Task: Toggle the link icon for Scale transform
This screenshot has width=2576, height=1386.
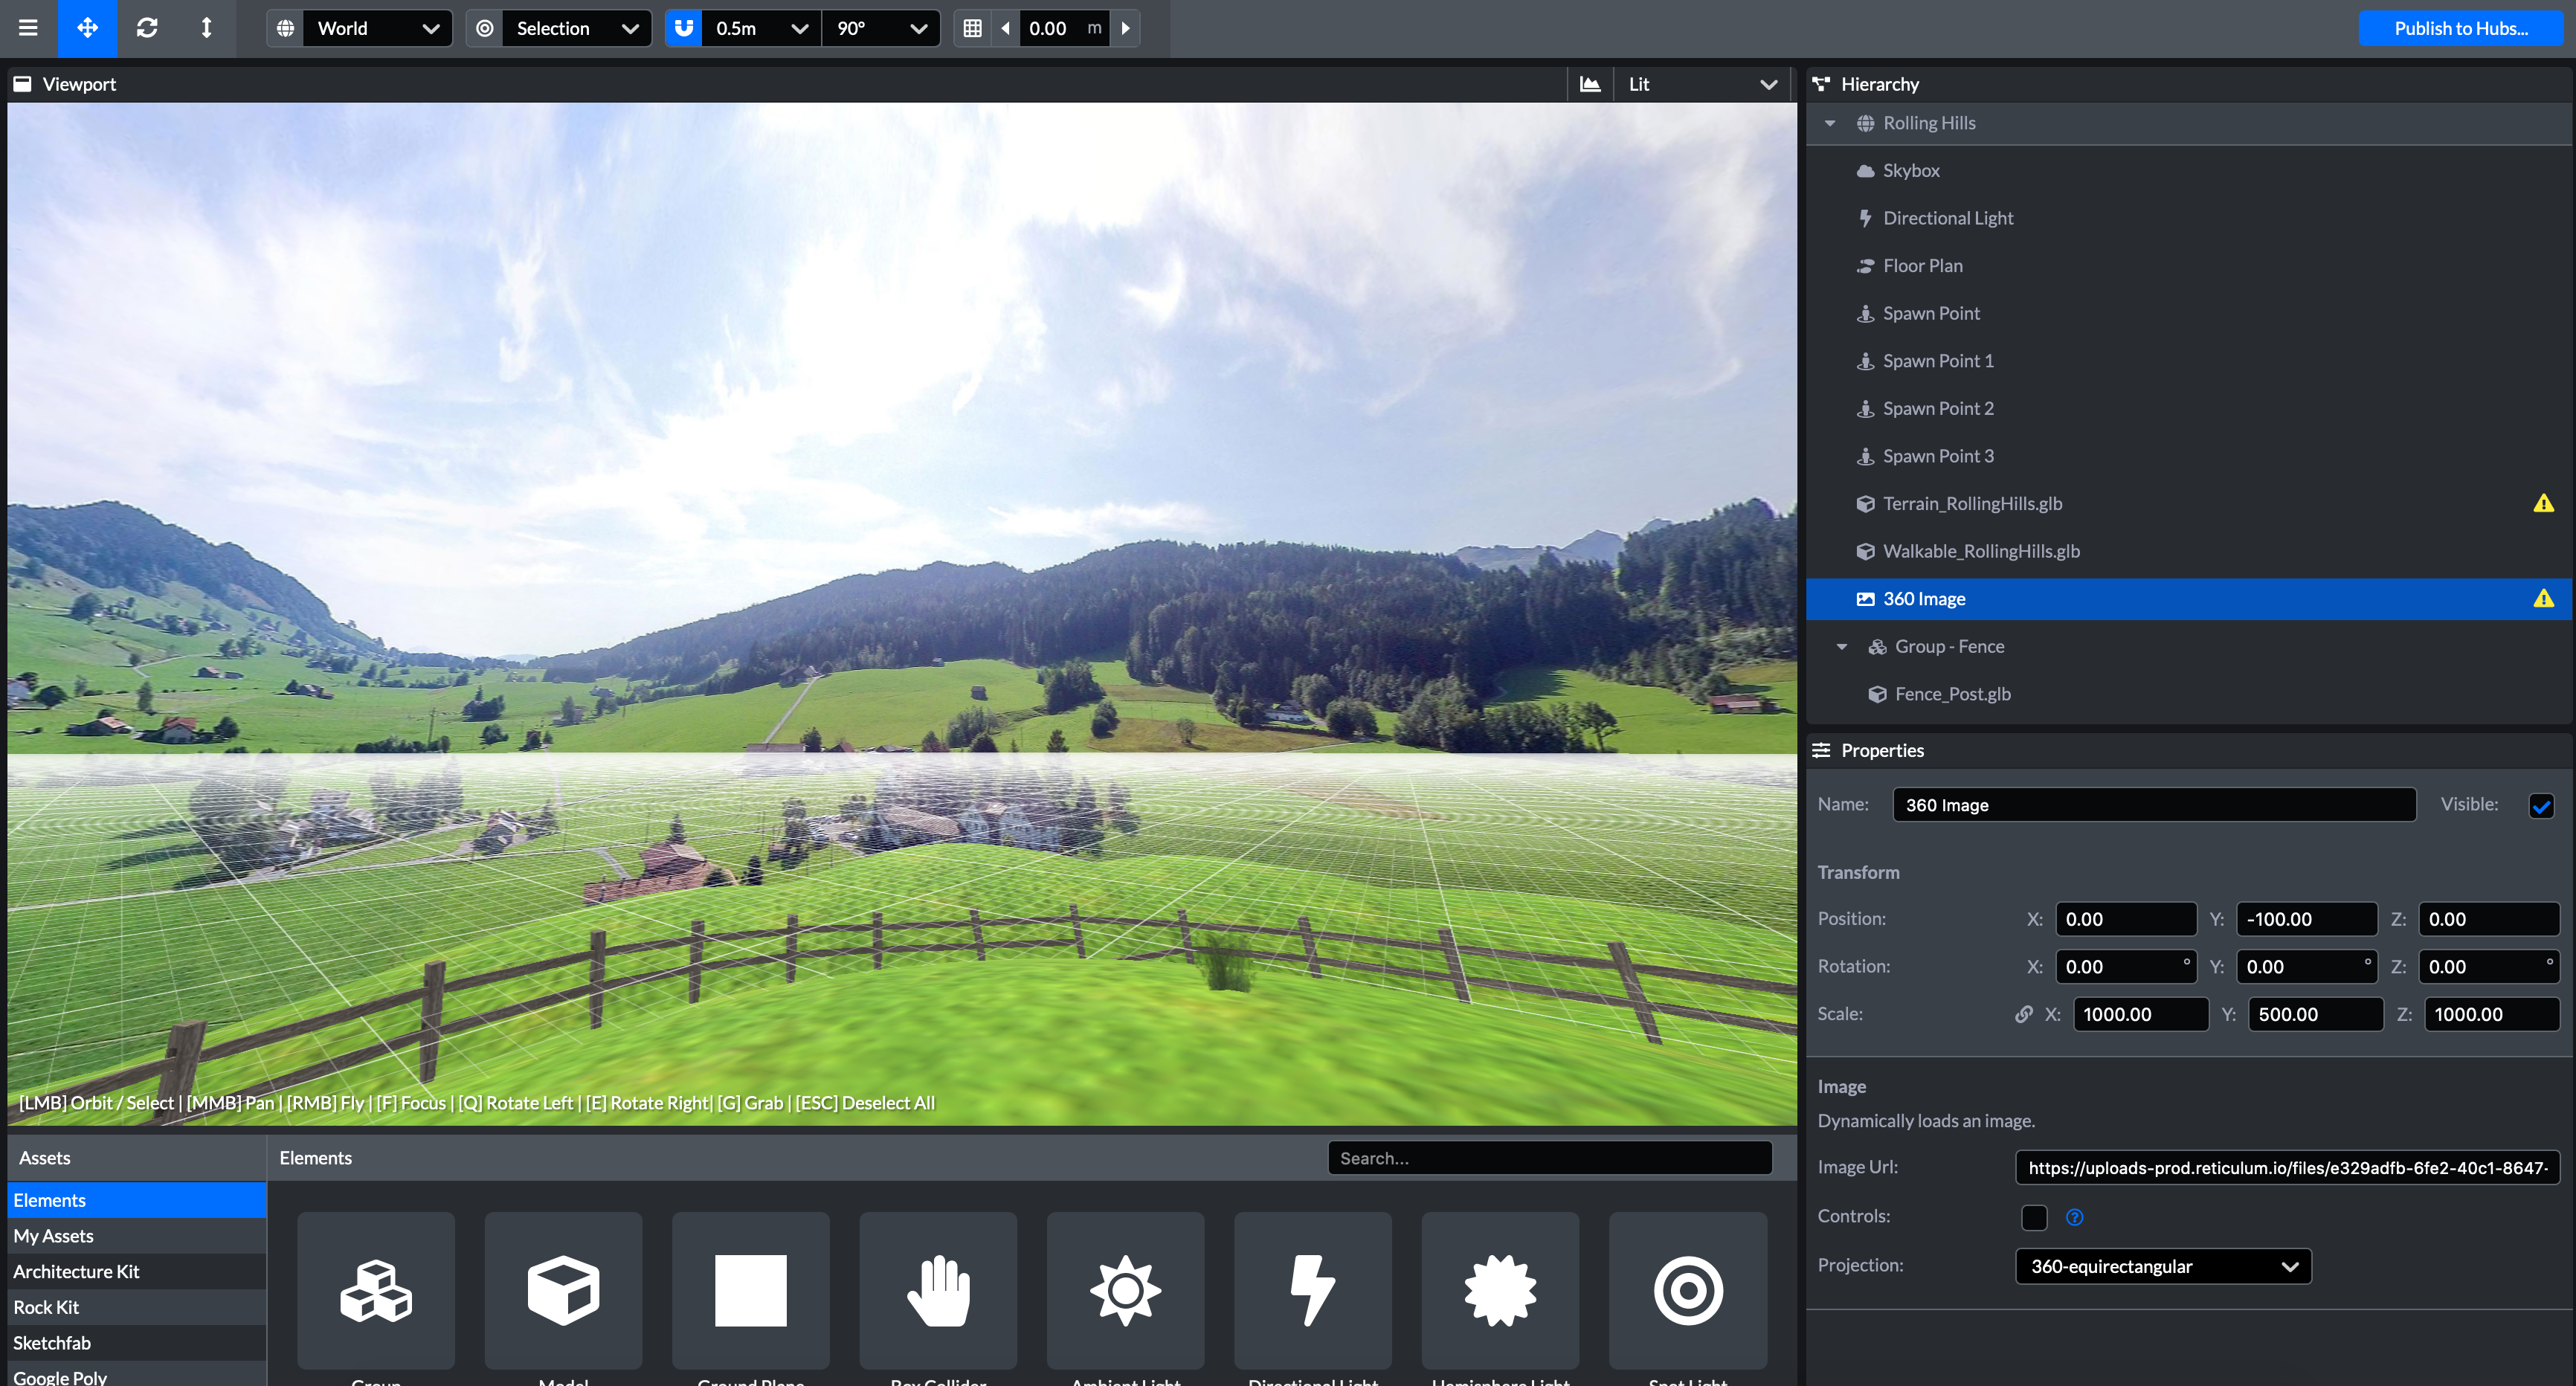Action: tap(2012, 1014)
